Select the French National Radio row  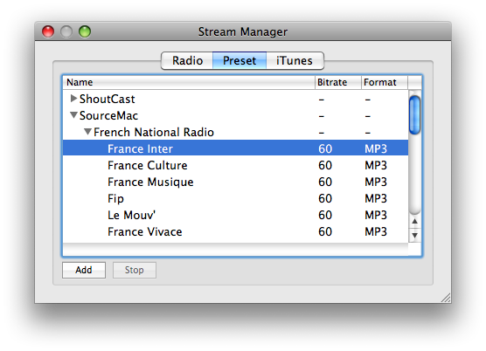(235, 132)
